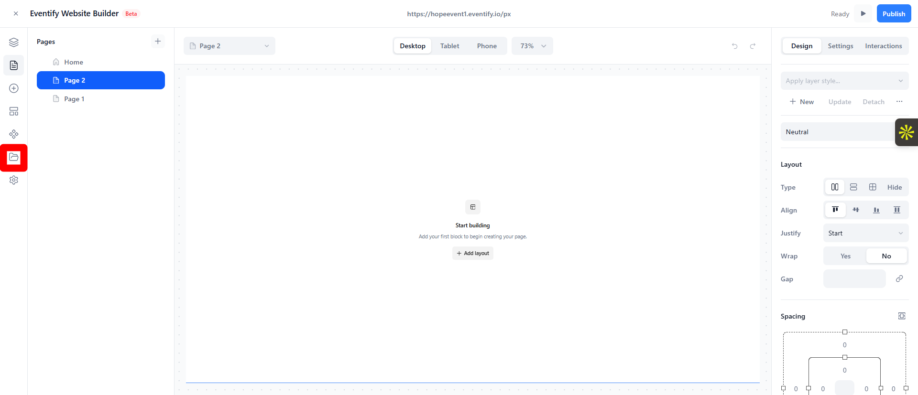Switch to the Design tab
The image size is (918, 395).
pos(802,46)
